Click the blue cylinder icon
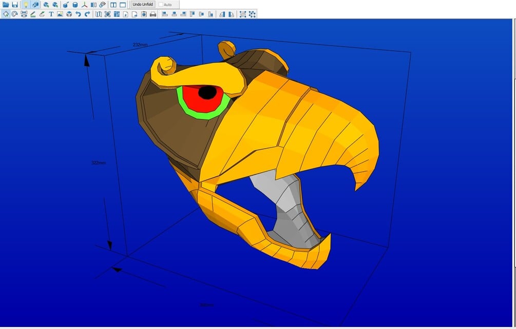516x329 pixels. (75, 5)
